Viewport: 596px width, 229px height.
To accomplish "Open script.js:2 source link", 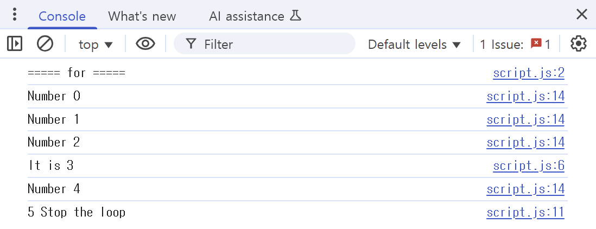I will [x=528, y=73].
